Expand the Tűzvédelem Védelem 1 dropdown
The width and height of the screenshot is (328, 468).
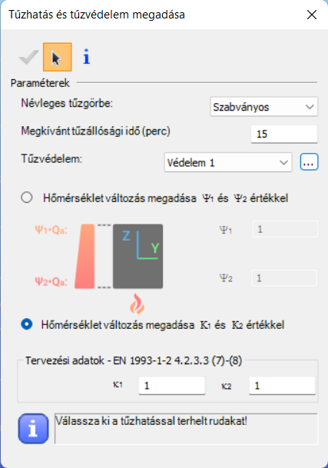(x=228, y=162)
